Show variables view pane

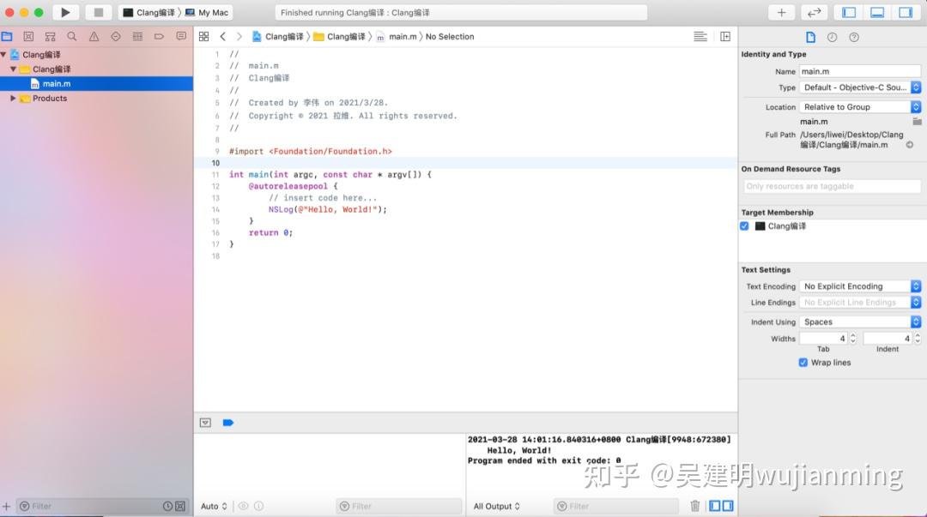coord(715,506)
